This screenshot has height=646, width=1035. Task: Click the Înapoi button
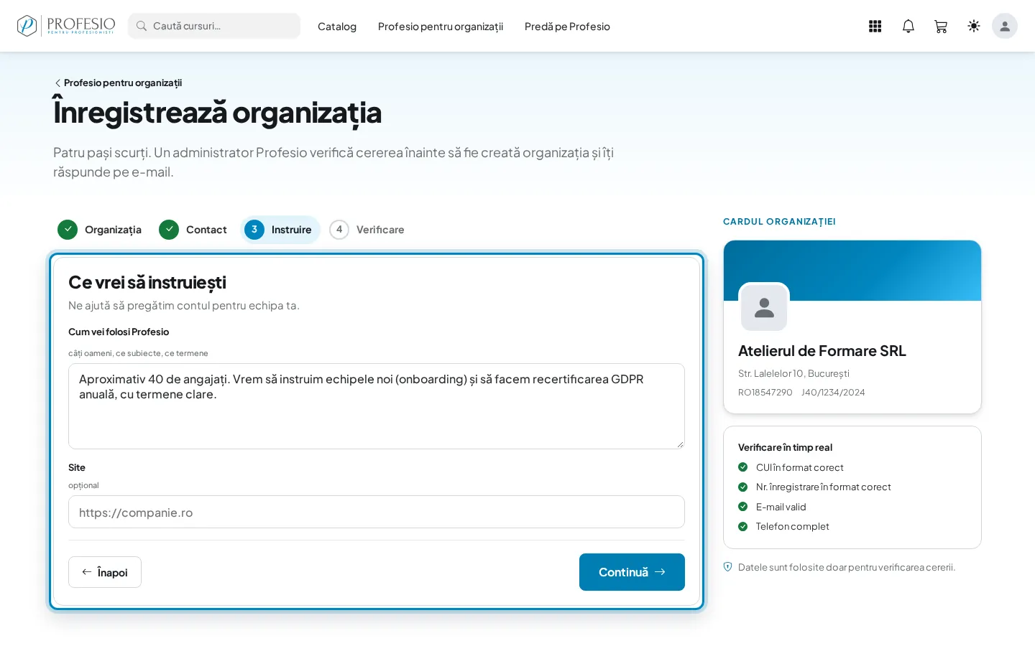pos(105,572)
